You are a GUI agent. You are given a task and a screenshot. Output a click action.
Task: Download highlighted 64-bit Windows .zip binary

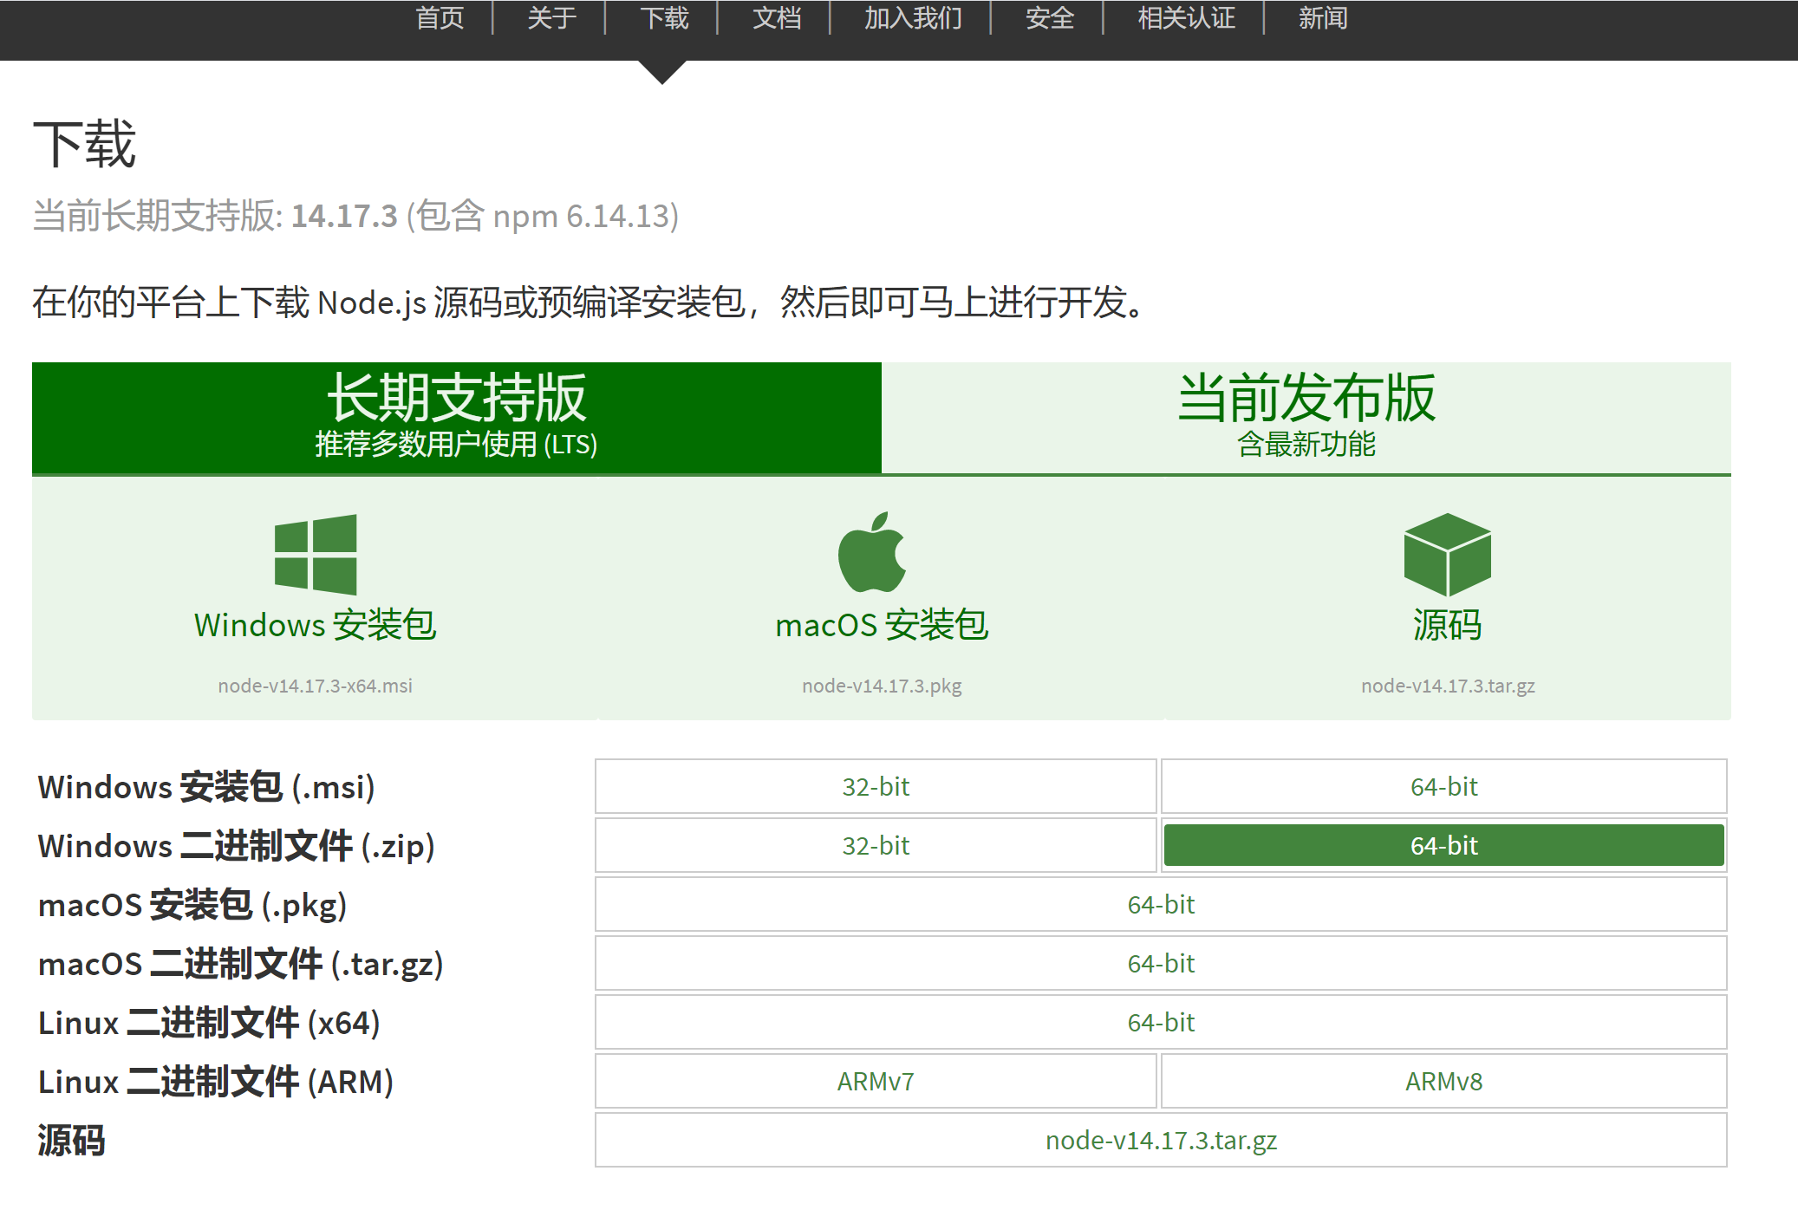click(x=1444, y=845)
